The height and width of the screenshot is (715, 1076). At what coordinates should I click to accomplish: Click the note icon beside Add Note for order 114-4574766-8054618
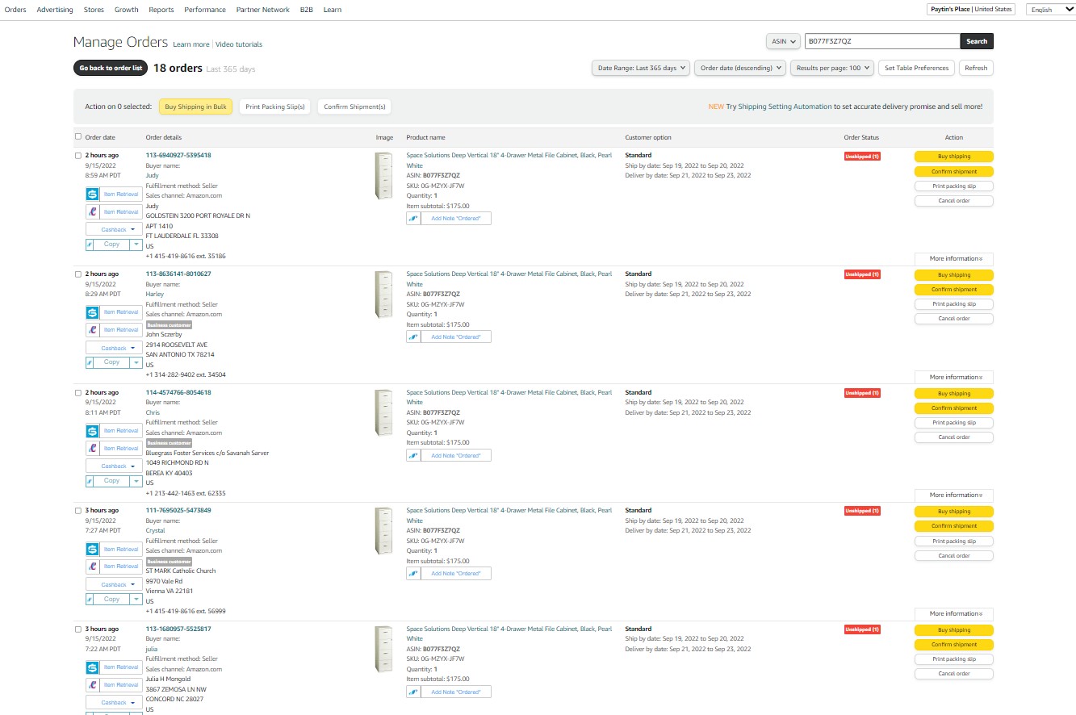click(413, 455)
